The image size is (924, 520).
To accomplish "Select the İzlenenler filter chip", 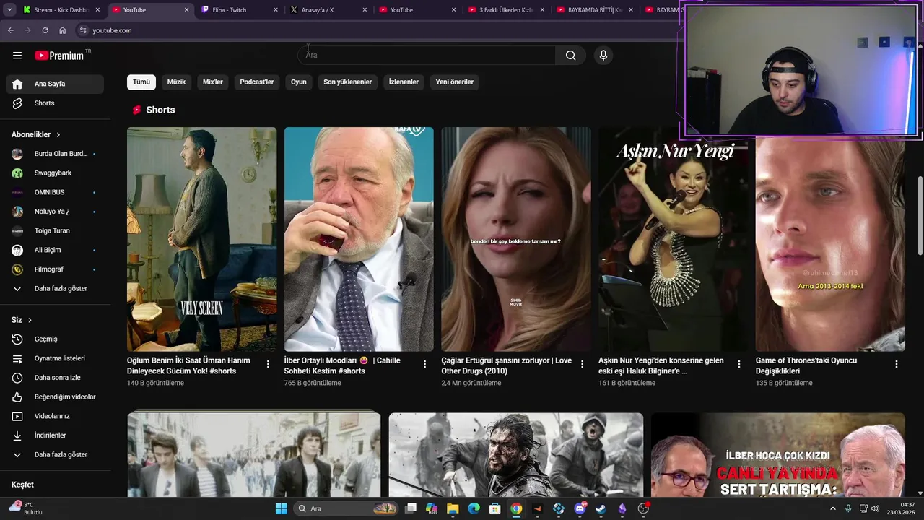I will (x=404, y=82).
